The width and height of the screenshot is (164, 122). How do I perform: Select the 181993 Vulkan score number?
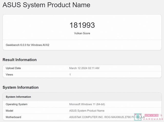click(82, 25)
